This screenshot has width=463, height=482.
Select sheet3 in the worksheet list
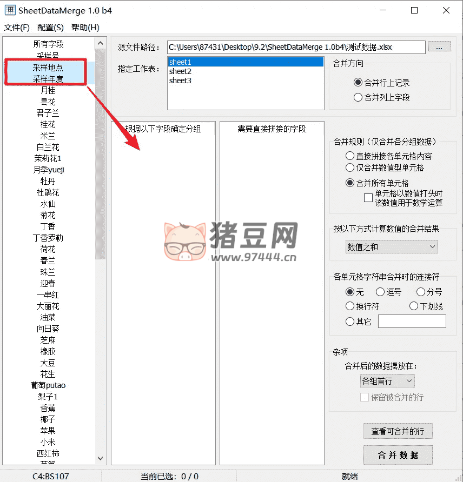[246, 81]
